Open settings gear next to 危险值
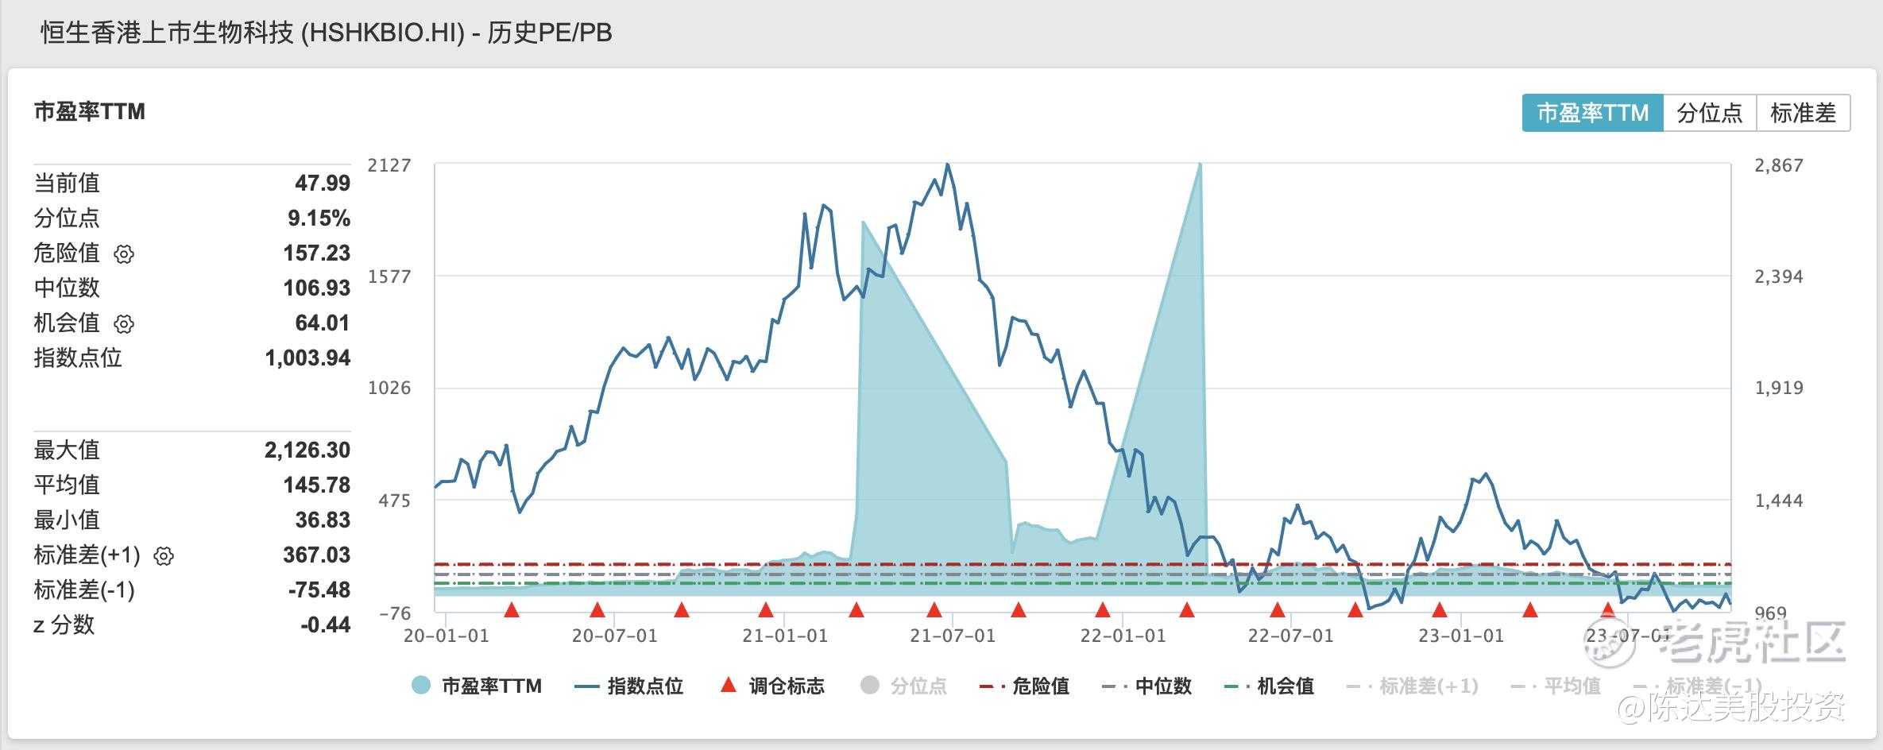This screenshot has height=750, width=1883. click(124, 254)
